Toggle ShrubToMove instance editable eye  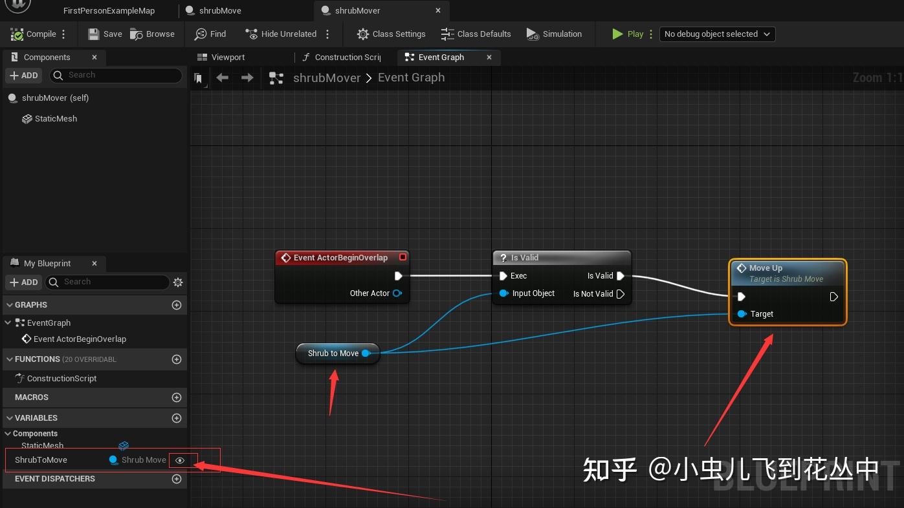[x=180, y=461]
